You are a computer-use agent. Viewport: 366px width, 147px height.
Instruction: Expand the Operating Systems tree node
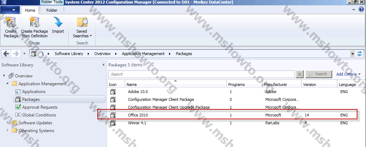coord(7,131)
